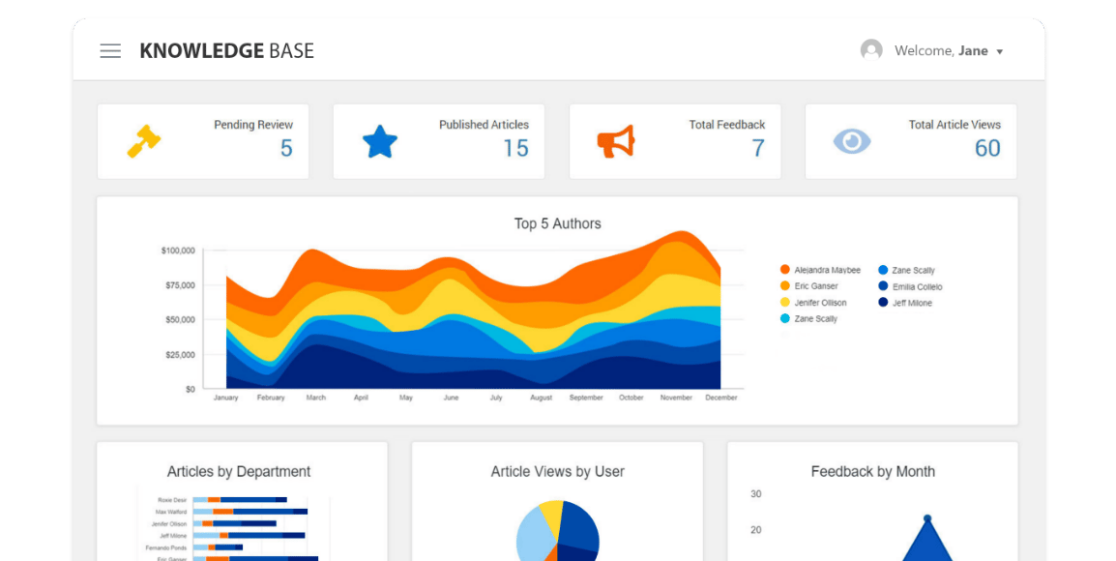Toggle the blue-dot Zane Scally legend entry
This screenshot has height=561, width=1116.
(x=907, y=271)
